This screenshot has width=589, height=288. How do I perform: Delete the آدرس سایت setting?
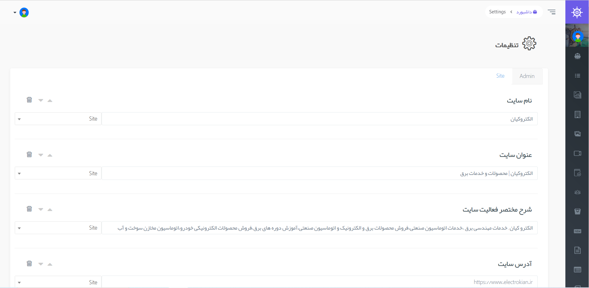(x=29, y=263)
